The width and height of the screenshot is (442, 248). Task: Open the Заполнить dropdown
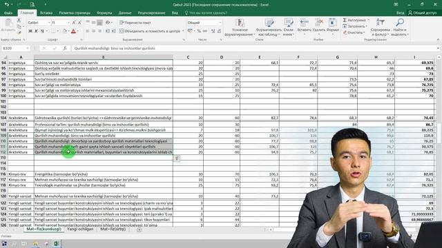click(367, 26)
